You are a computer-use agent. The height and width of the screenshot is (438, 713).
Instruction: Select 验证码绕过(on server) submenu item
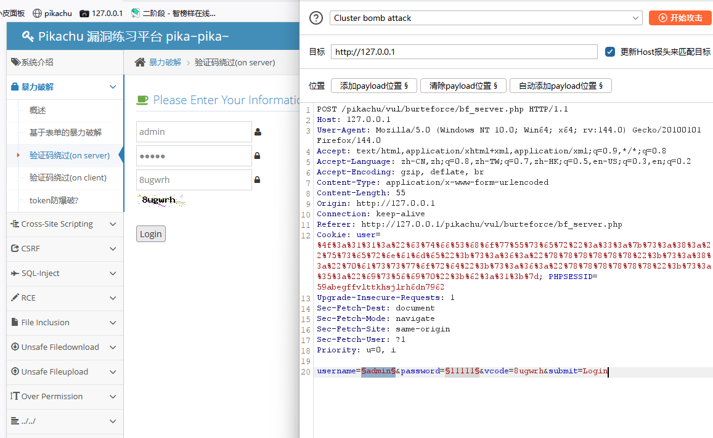[70, 155]
